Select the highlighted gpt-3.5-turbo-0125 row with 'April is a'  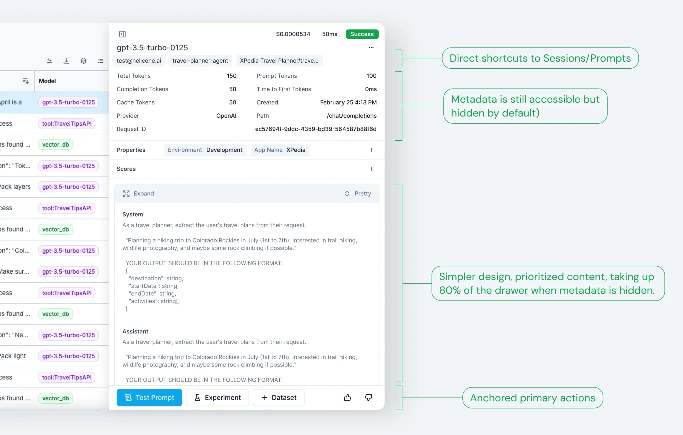(x=54, y=102)
